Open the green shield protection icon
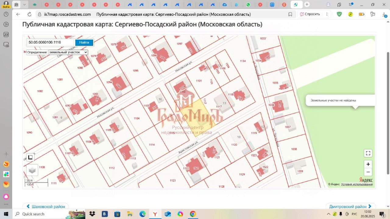This screenshot has width=390, height=219. (339, 14)
